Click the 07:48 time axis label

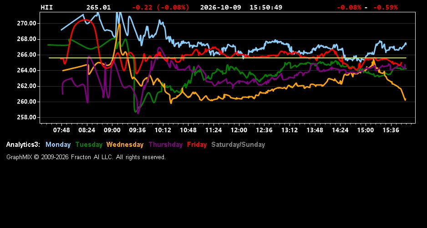pos(61,130)
